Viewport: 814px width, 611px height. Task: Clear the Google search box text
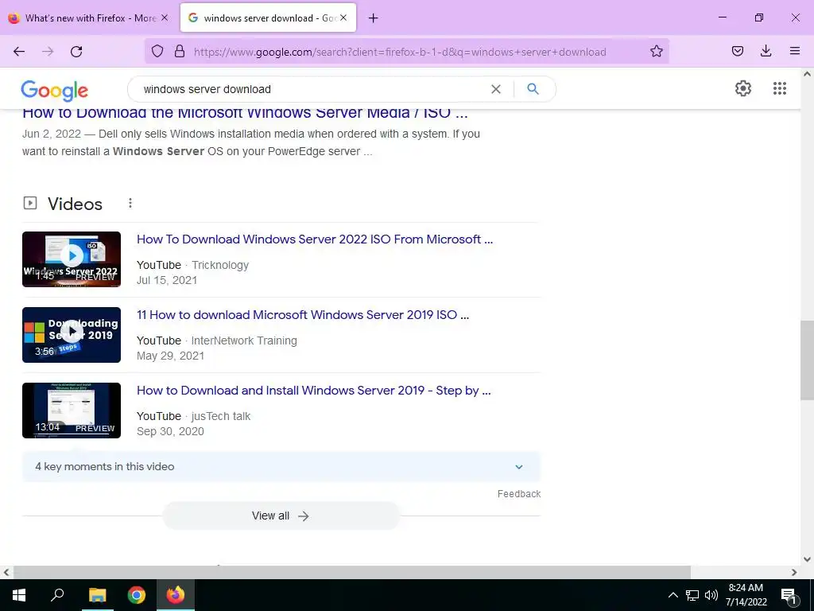[496, 89]
